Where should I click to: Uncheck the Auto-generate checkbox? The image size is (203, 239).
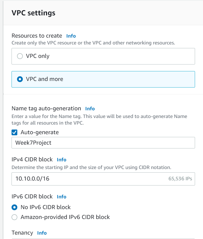[x=14, y=132]
